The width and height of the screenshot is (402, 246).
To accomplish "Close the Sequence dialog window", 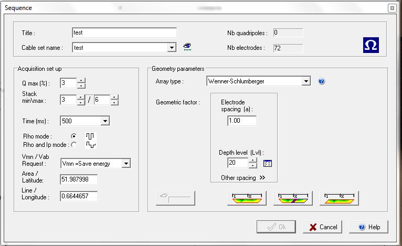I will (392, 8).
